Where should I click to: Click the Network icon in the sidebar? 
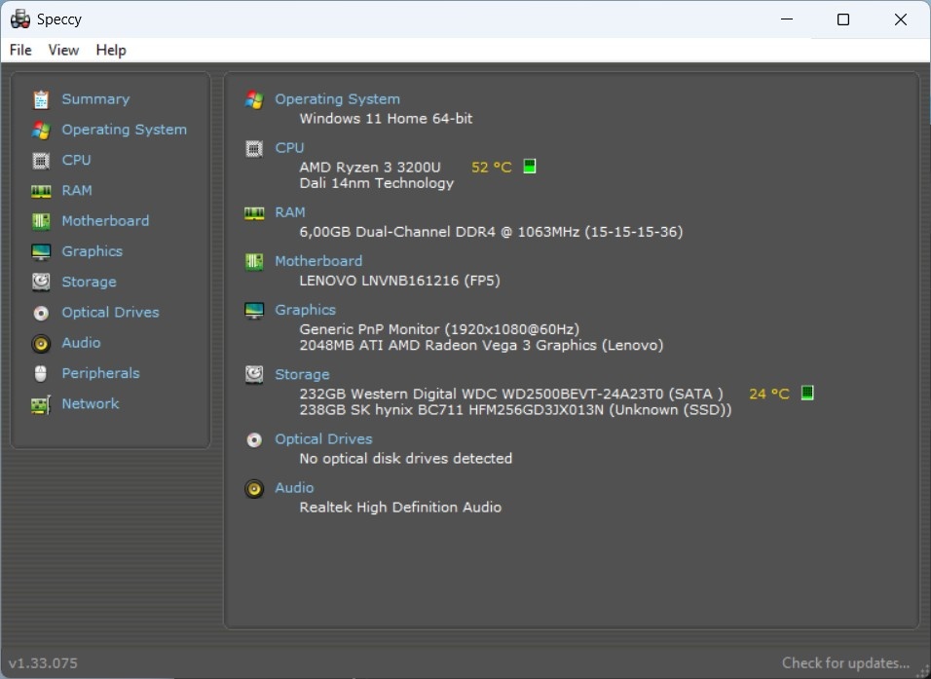tap(40, 403)
